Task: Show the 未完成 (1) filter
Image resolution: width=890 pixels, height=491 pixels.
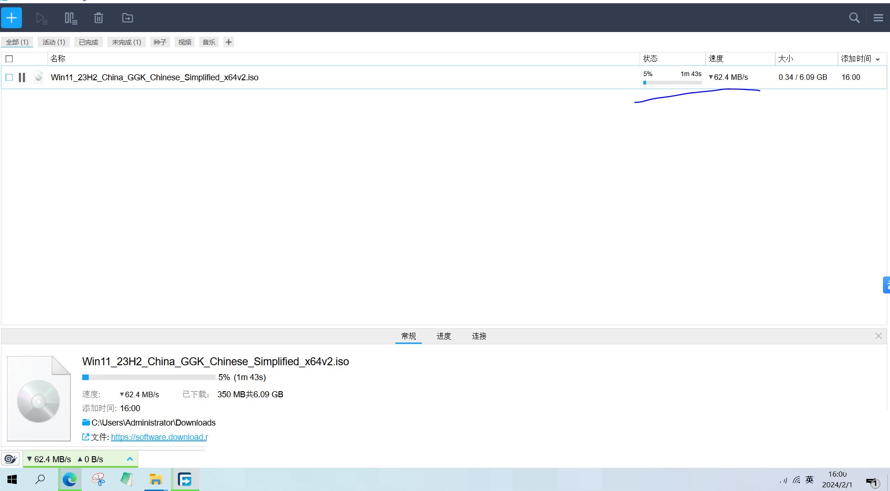Action: click(x=127, y=42)
